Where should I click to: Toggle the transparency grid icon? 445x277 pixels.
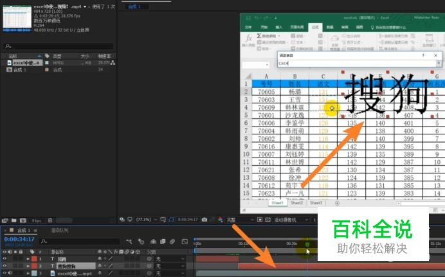[268, 220]
